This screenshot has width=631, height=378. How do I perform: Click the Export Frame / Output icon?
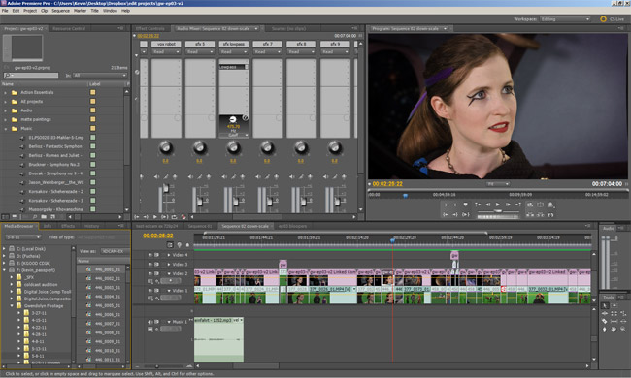point(550,205)
